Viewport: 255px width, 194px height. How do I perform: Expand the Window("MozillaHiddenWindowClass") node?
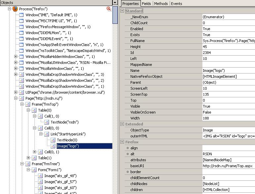16,57
